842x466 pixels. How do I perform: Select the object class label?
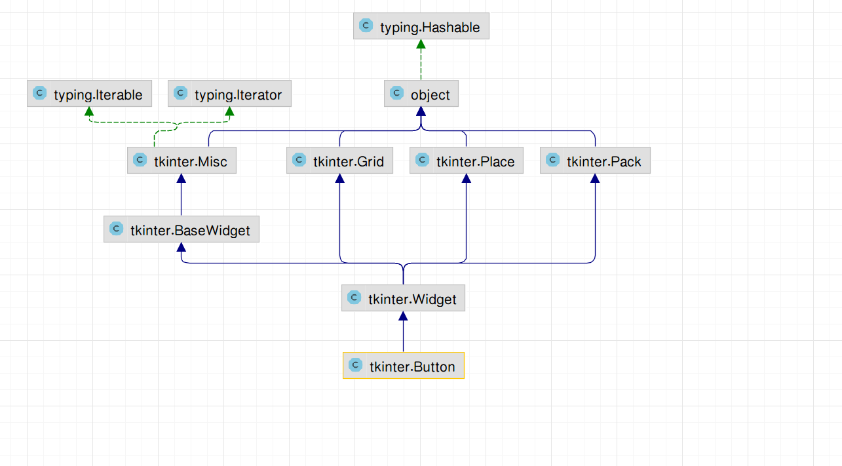click(x=431, y=95)
